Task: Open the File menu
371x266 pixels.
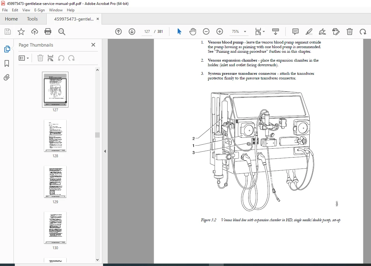Action: (x=5, y=10)
